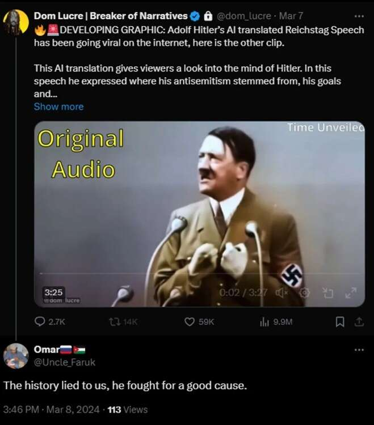
Task: Like the tweet with the 59K heart
Action: (190, 321)
